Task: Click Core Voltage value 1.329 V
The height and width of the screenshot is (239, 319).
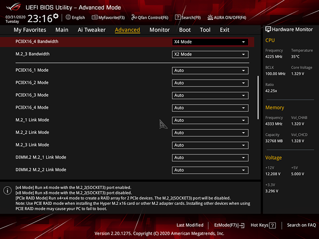Action: (x=297, y=74)
